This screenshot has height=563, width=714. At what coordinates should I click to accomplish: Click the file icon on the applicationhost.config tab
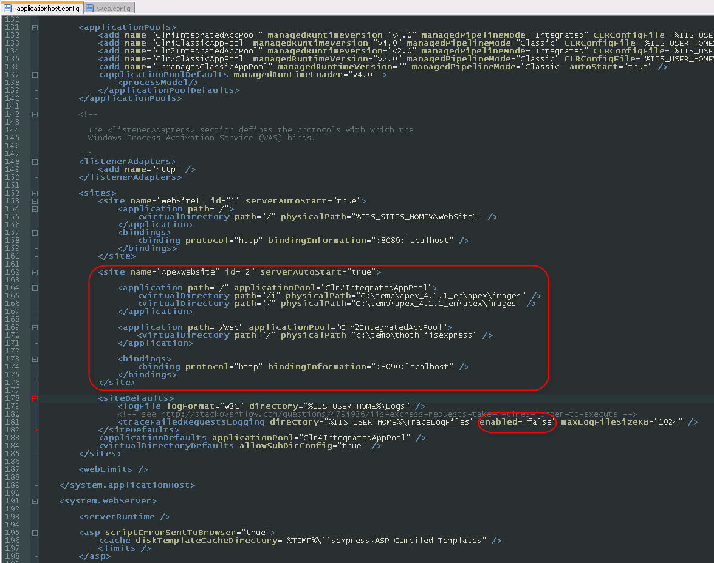pyautogui.click(x=8, y=8)
